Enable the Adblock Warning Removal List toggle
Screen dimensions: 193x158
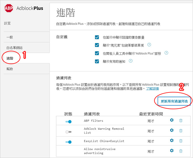pos(68,132)
